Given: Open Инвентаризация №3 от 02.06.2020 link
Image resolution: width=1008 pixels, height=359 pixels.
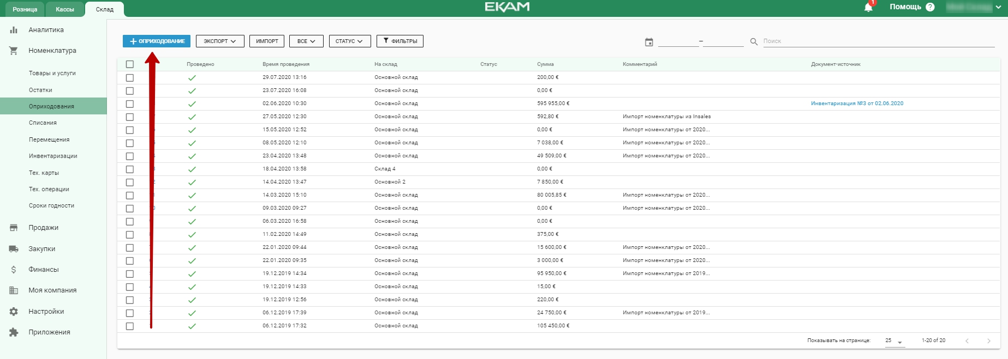Looking at the screenshot, I should 857,104.
